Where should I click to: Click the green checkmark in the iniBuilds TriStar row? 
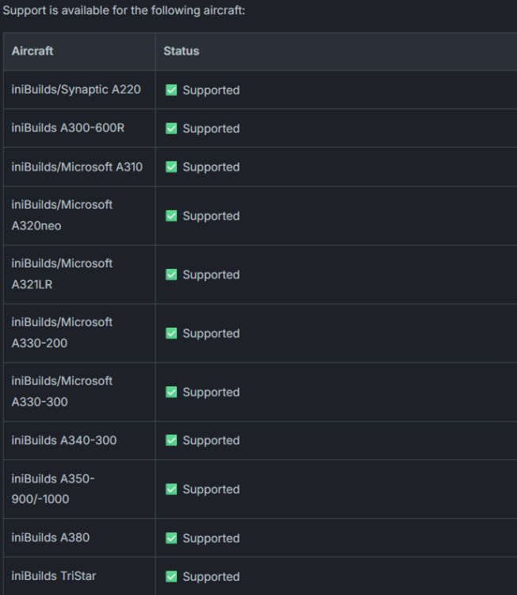(x=171, y=577)
